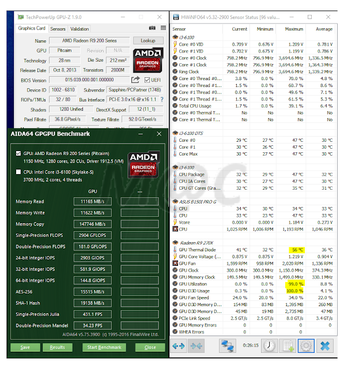Collapse the i3-6100 group containing CPU Package
This screenshot has height=369, width=344.
click(x=175, y=167)
